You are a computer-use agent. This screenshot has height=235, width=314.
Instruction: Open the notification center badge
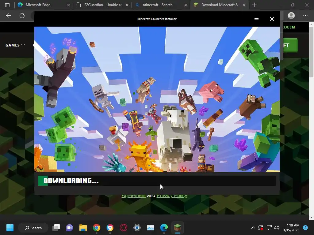(x=305, y=228)
